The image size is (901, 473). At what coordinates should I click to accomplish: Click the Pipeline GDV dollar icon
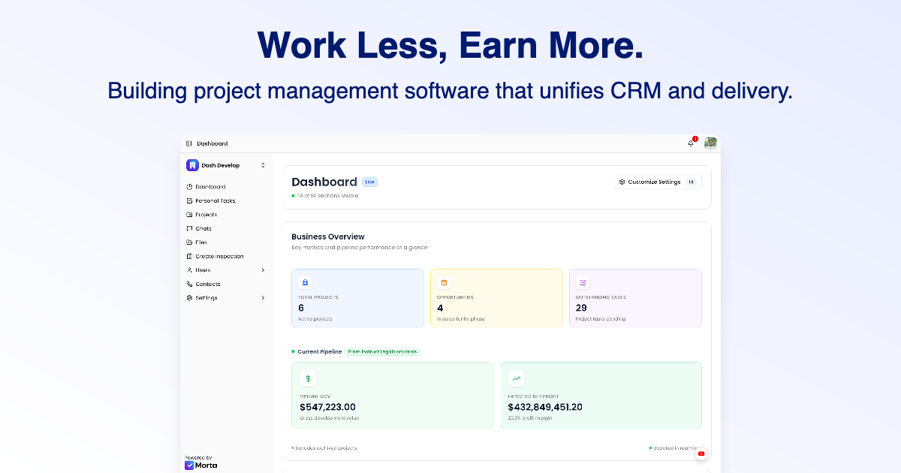308,378
